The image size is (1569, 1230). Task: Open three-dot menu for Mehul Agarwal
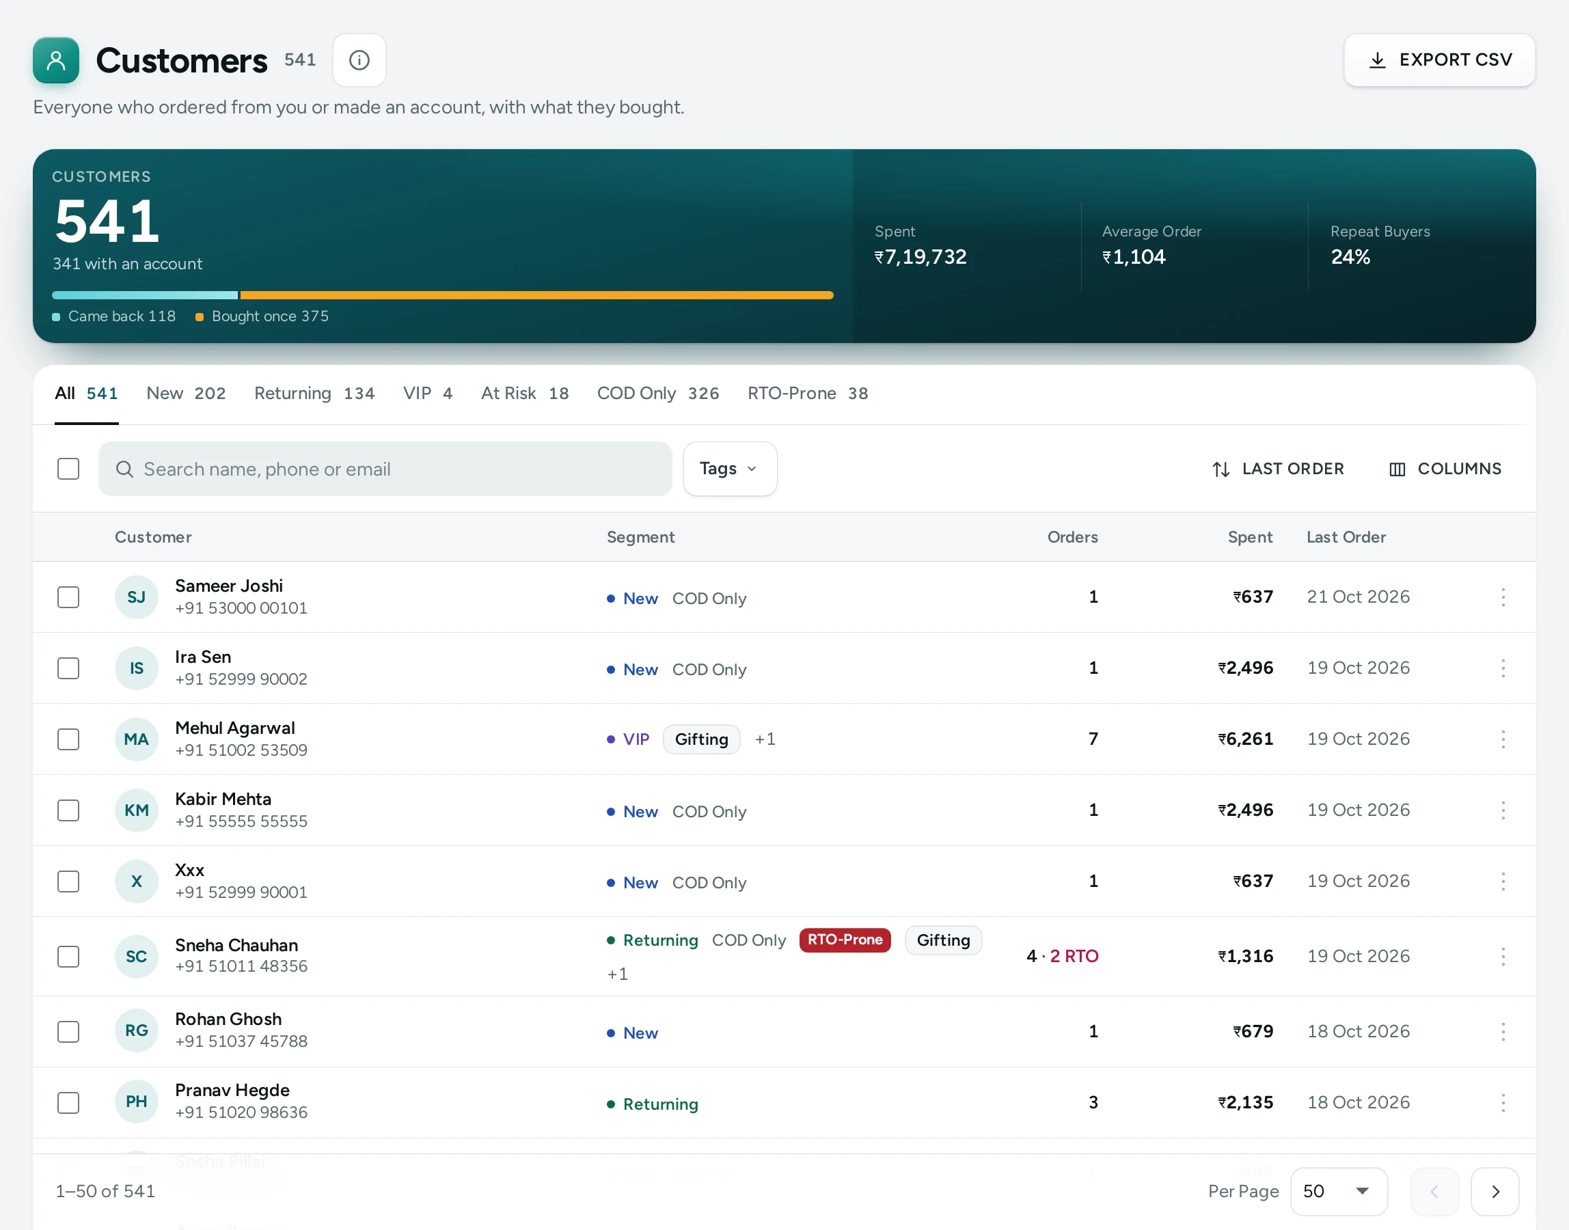tap(1503, 739)
